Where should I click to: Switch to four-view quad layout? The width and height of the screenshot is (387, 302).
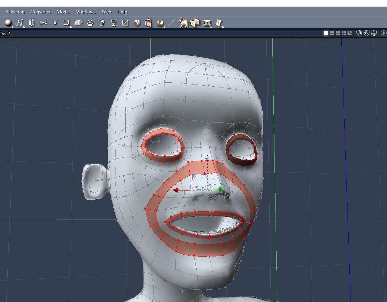(x=344, y=33)
